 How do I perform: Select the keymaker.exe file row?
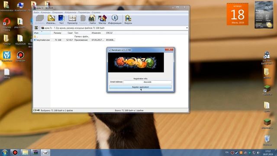pos(74,40)
